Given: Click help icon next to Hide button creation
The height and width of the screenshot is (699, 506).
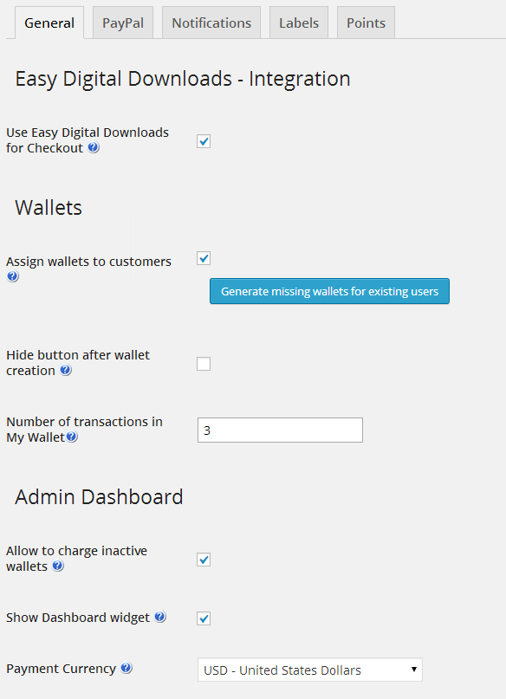Looking at the screenshot, I should (66, 370).
